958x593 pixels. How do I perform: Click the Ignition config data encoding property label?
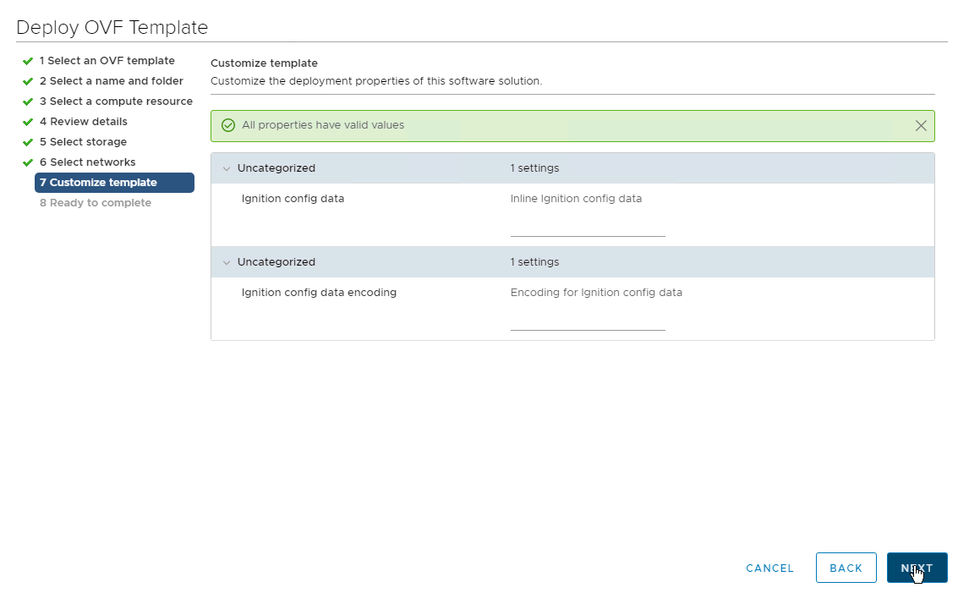319,293
